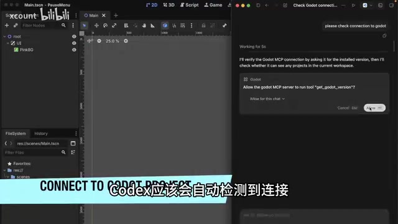The width and height of the screenshot is (398, 224).
Task: Toggle visibility of UI node
Action: tap(74, 43)
